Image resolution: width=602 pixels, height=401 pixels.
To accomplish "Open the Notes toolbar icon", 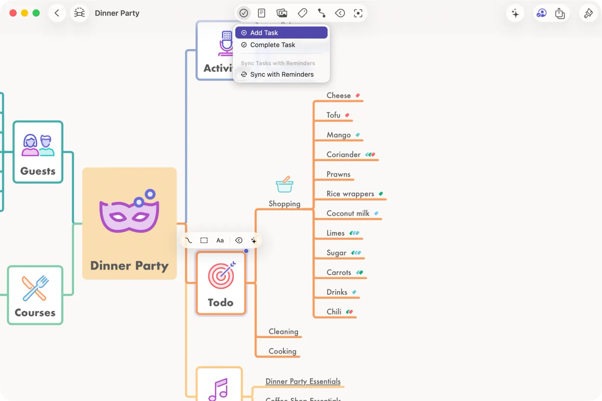I will [261, 13].
